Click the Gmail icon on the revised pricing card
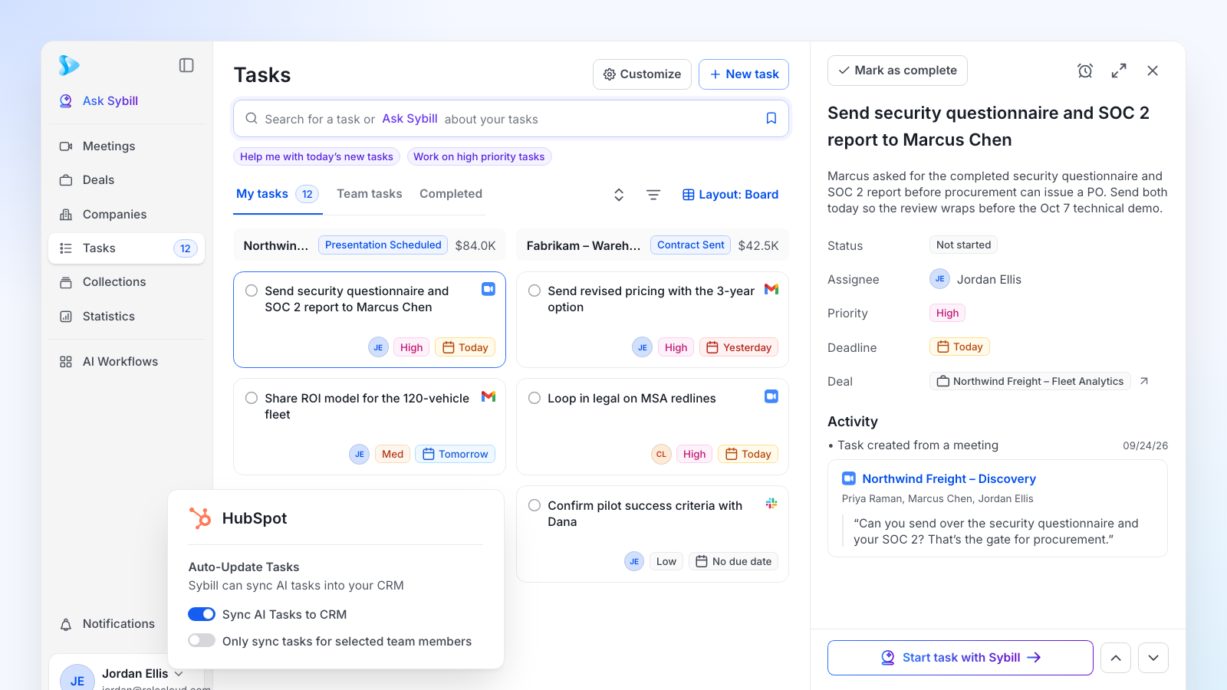This screenshot has height=690, width=1227. pyautogui.click(x=771, y=289)
